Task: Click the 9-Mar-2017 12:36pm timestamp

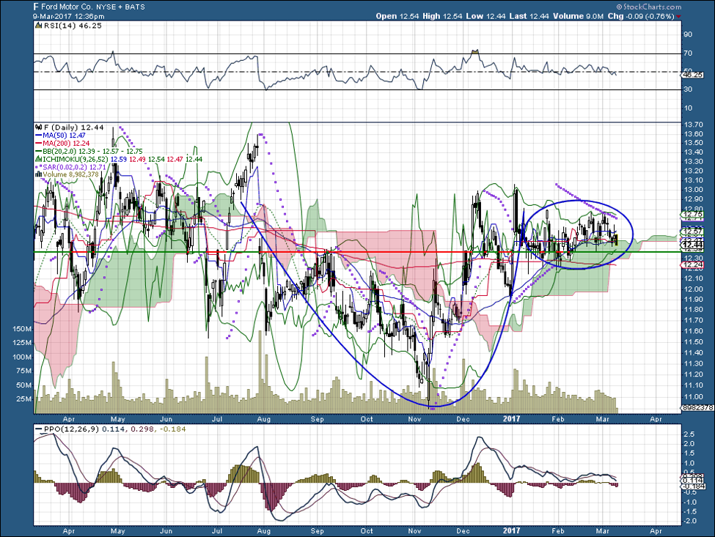Action: 69,16
